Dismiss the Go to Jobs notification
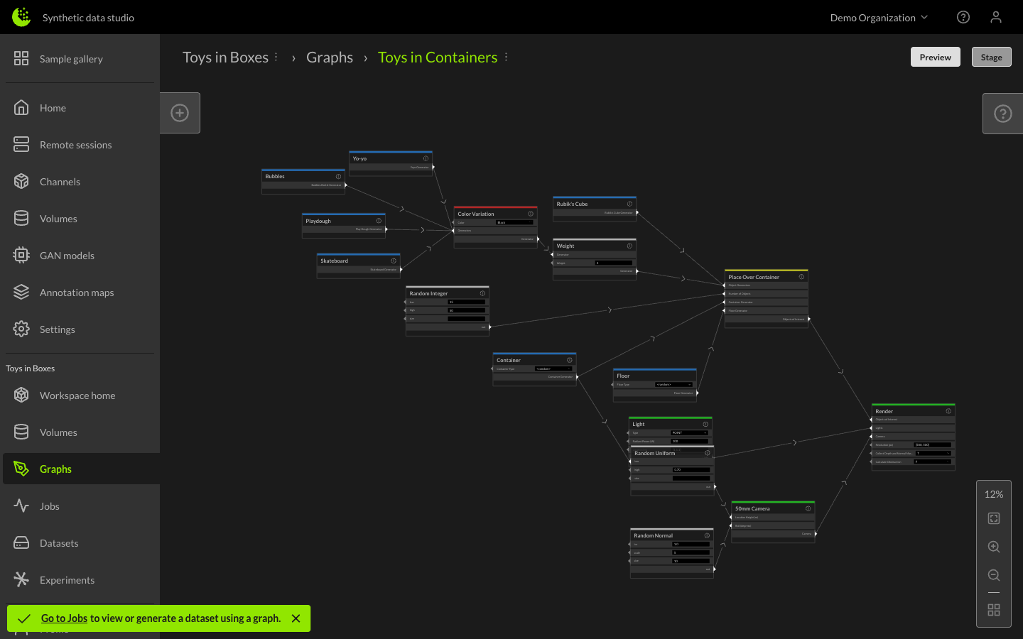Viewport: 1023px width, 639px height. tap(296, 618)
